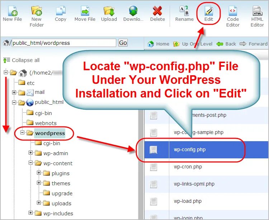This screenshot has width=269, height=220.
Task: Click the Back navigation button
Action: click(x=226, y=44)
